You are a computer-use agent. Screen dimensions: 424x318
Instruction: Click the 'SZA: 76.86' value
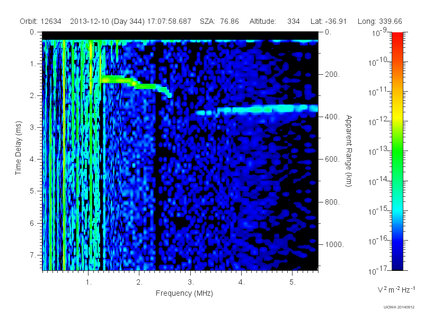point(219,21)
